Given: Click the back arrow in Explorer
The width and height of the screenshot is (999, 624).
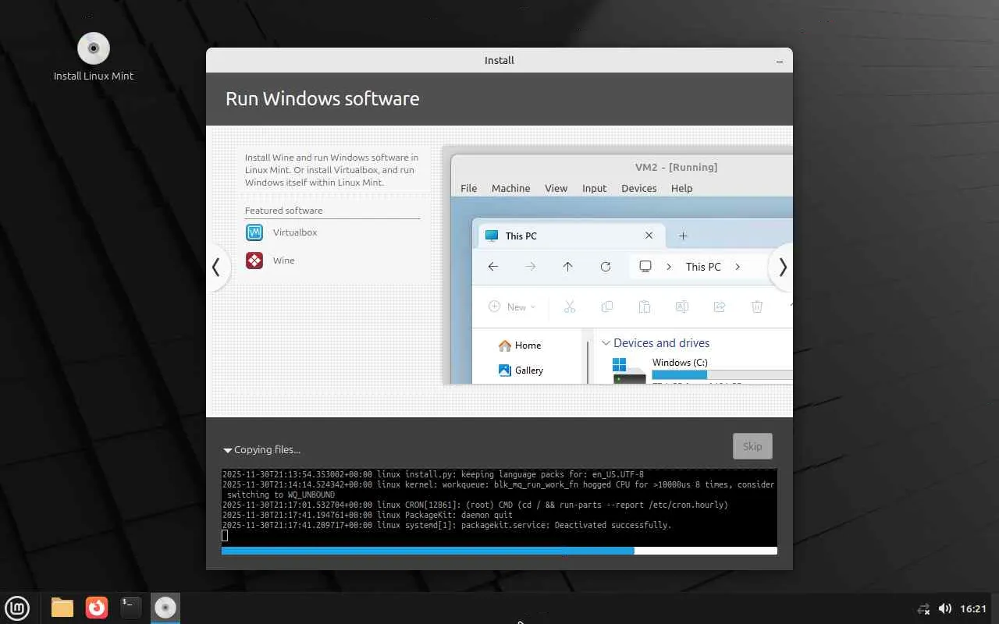Looking at the screenshot, I should coord(493,267).
